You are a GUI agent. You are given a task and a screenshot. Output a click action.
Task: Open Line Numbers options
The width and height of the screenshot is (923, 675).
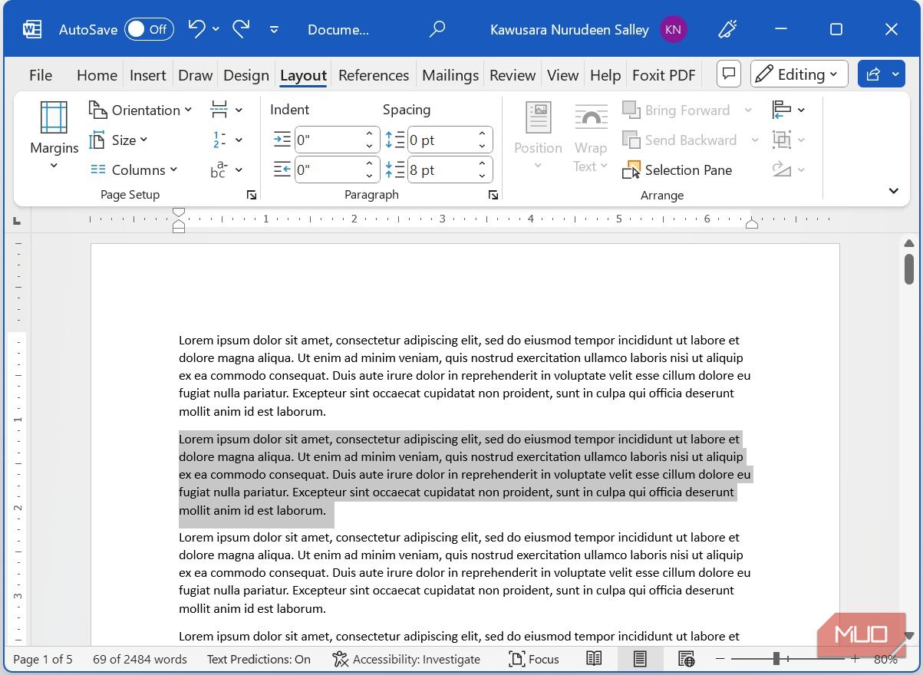pyautogui.click(x=219, y=140)
